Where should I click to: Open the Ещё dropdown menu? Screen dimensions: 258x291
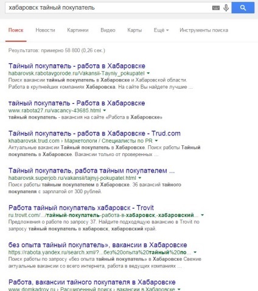pos(161,30)
